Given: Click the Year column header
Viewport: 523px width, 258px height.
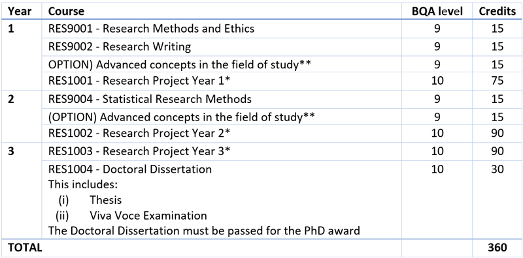Looking at the screenshot, I should (20, 11).
